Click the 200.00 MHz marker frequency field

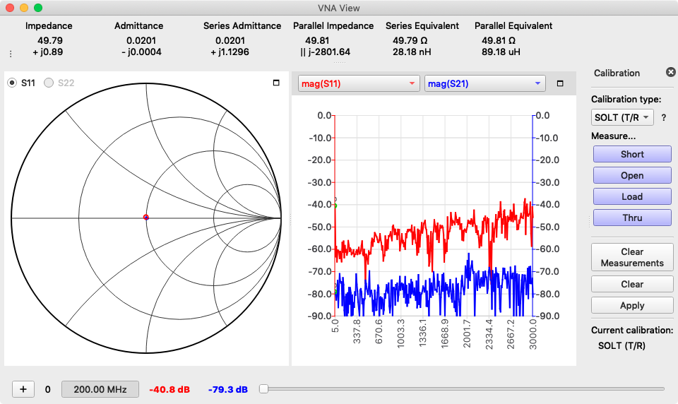(100, 389)
